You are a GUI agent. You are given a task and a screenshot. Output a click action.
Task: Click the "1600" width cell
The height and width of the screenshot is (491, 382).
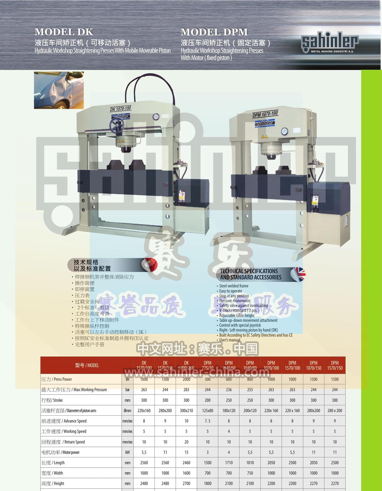click(x=186, y=473)
